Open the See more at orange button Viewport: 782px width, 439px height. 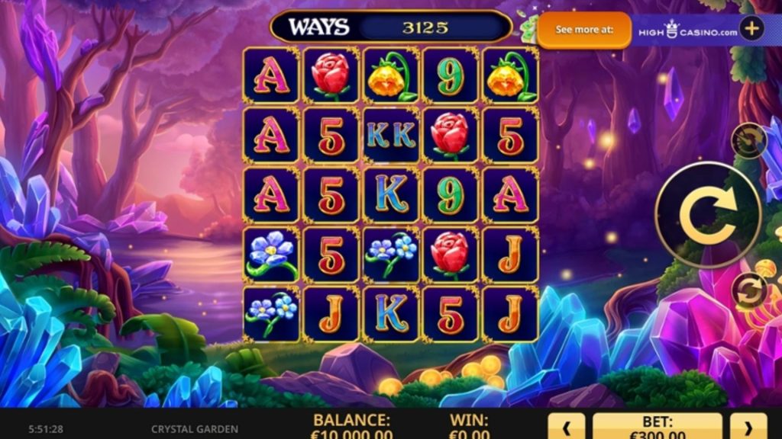tap(584, 30)
